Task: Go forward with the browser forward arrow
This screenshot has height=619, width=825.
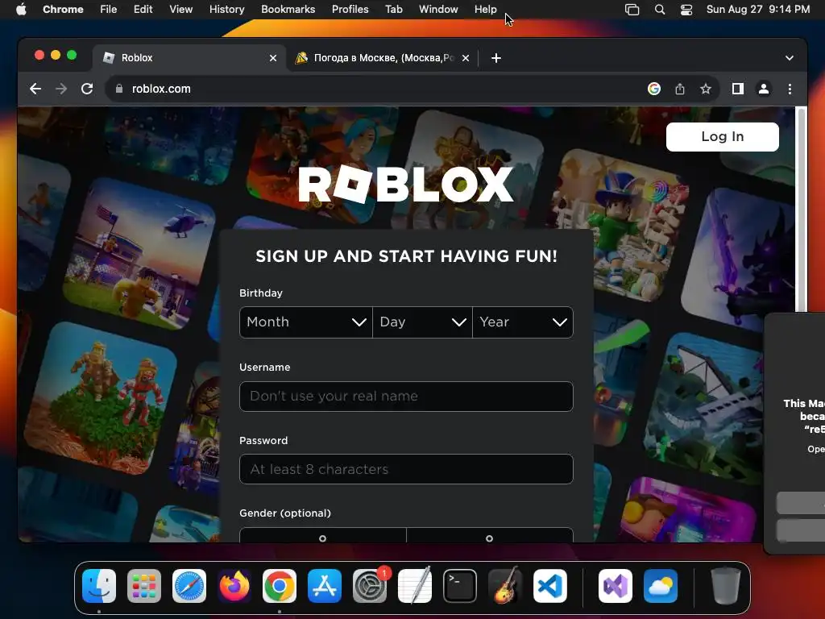Action: point(61,89)
